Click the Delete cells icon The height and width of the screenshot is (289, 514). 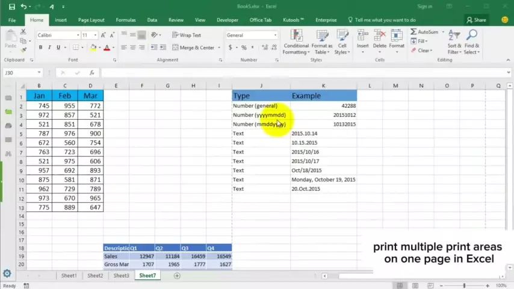(380, 40)
